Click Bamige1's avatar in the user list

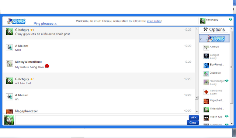pos(206,56)
